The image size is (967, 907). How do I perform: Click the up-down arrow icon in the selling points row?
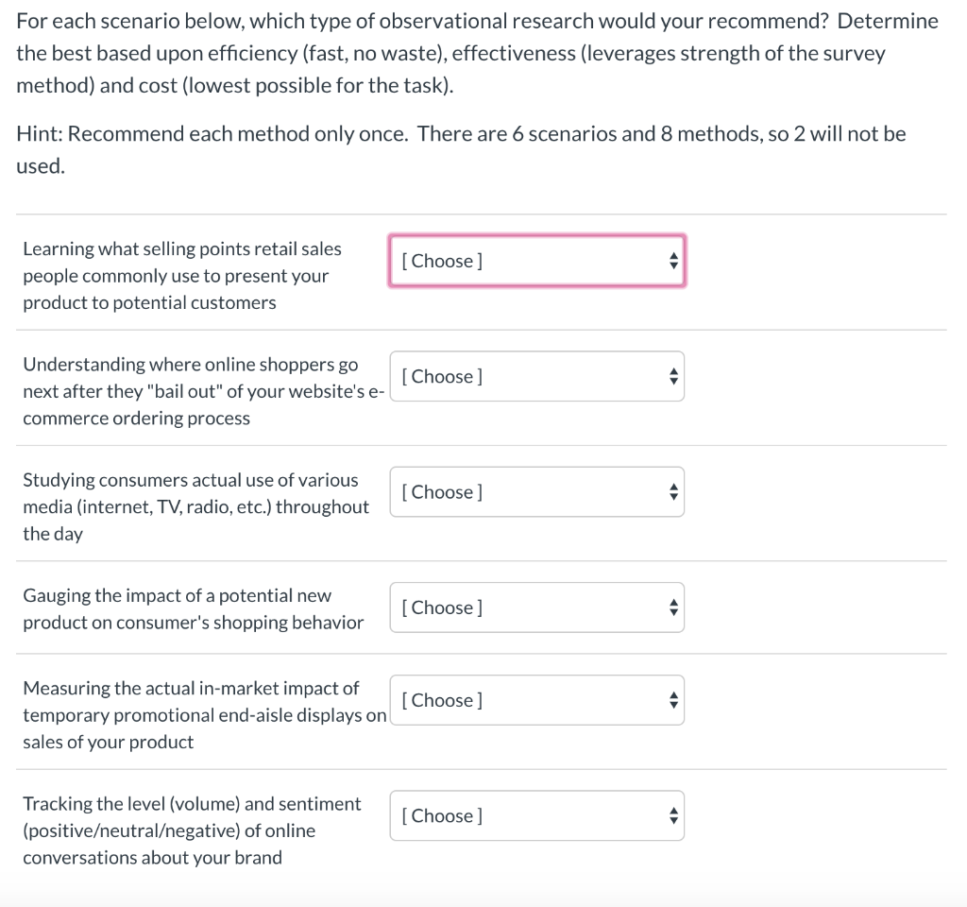(x=673, y=261)
